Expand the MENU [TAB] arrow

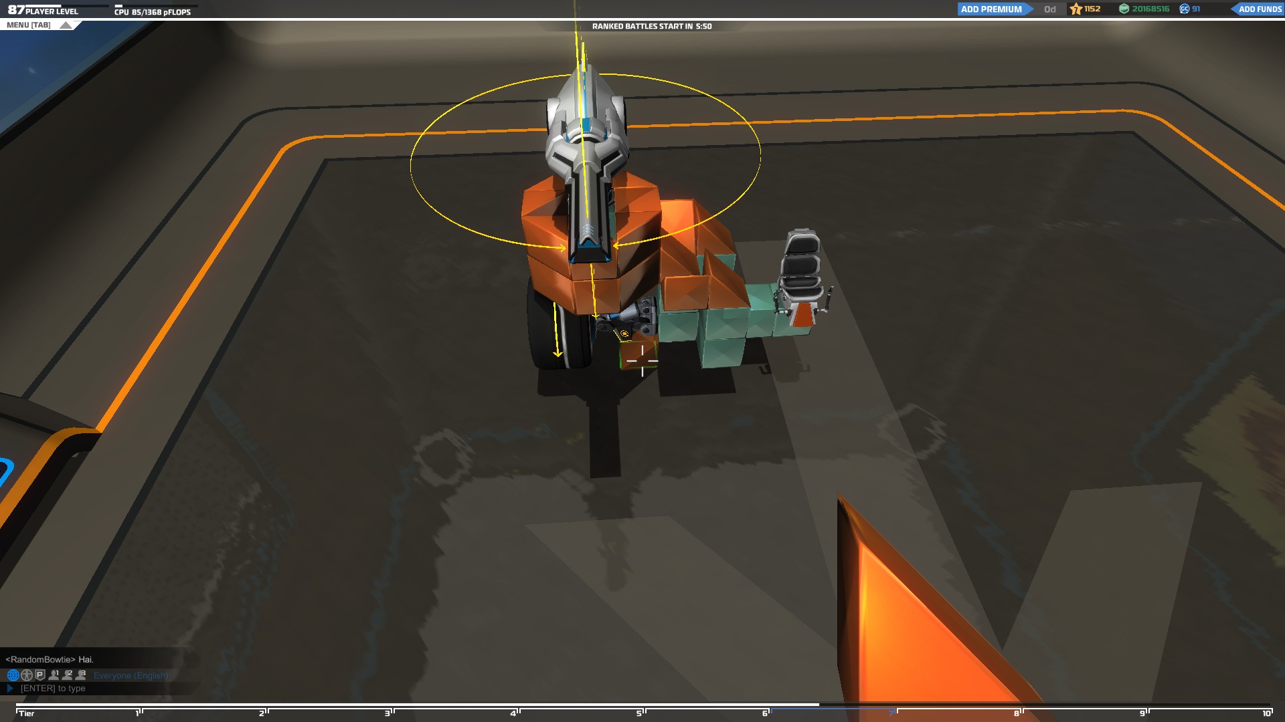click(66, 25)
